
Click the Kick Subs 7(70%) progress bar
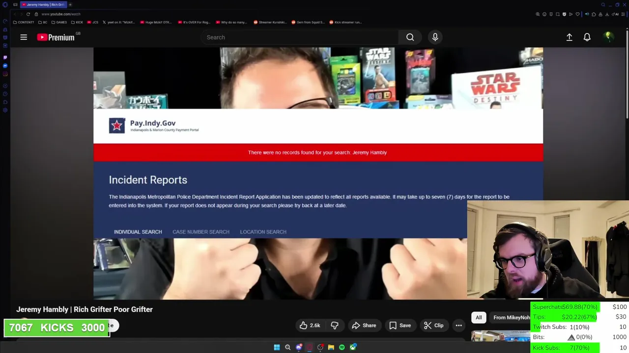click(565, 348)
